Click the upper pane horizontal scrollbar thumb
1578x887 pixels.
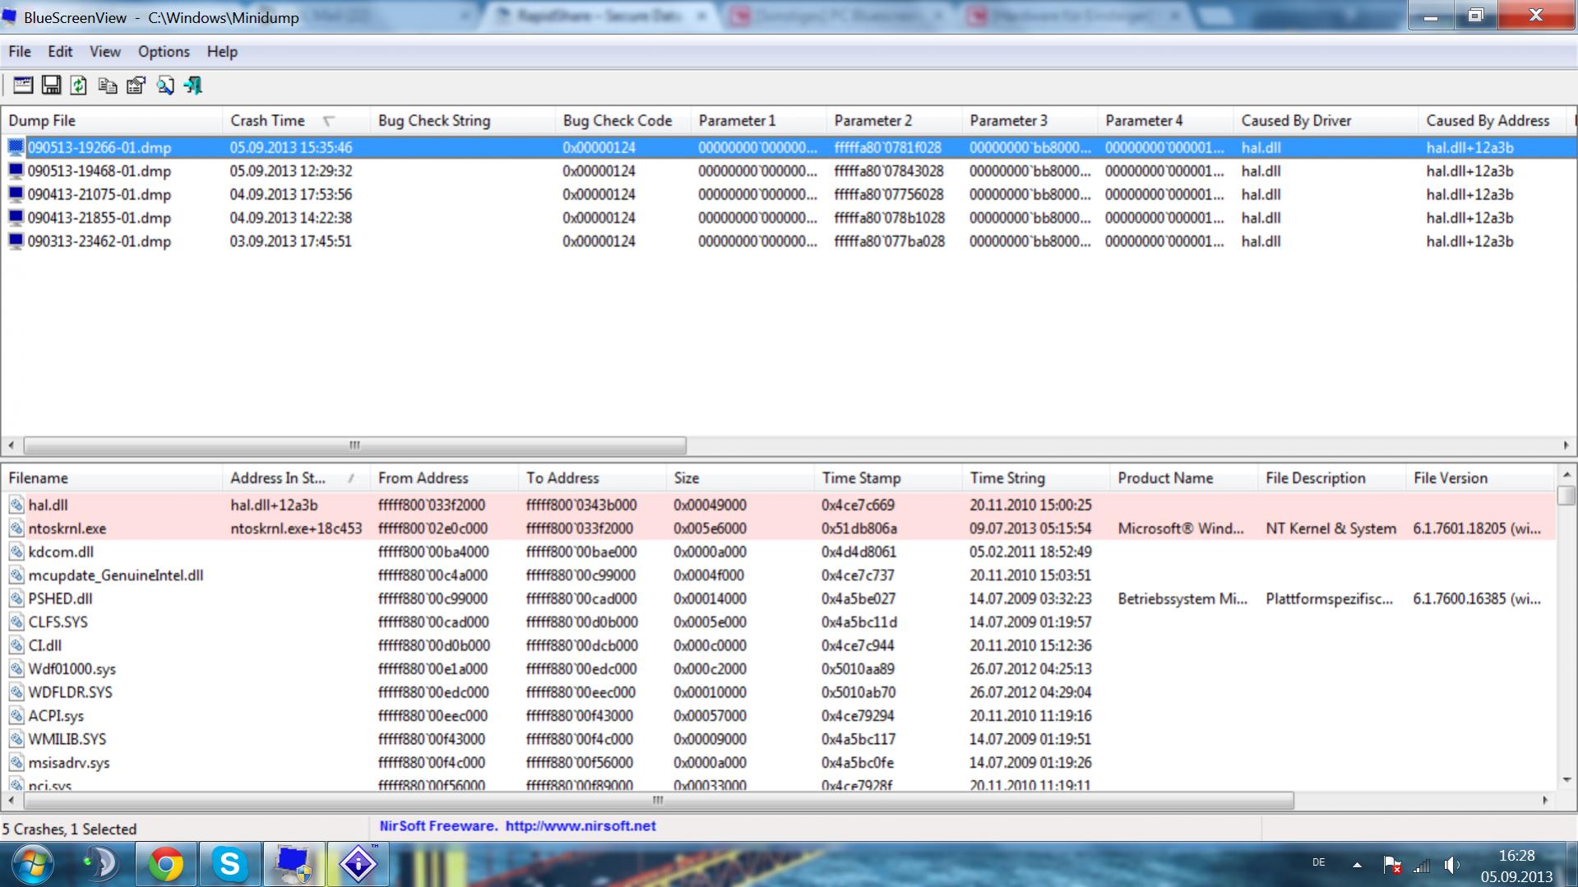point(354,446)
